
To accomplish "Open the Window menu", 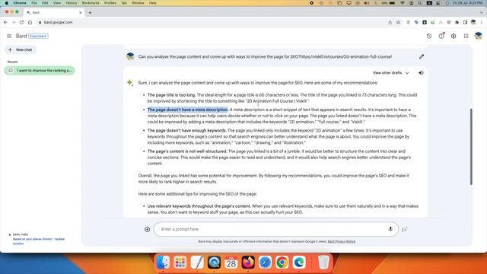I will coord(138,3).
